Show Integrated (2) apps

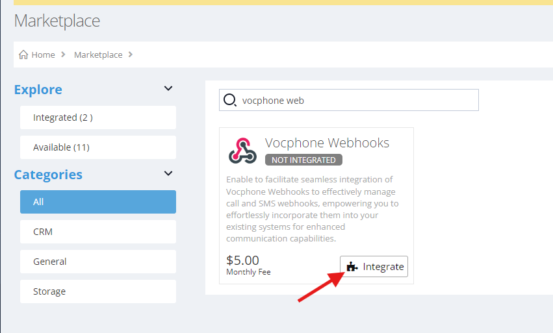click(x=98, y=117)
